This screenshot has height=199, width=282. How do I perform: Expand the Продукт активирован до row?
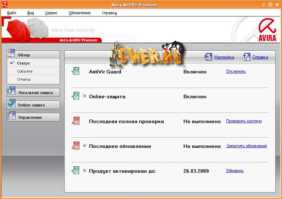pyautogui.click(x=85, y=170)
